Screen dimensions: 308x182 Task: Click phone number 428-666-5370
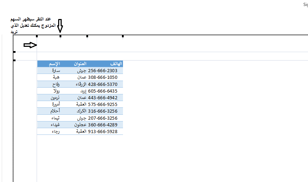[x=103, y=84]
